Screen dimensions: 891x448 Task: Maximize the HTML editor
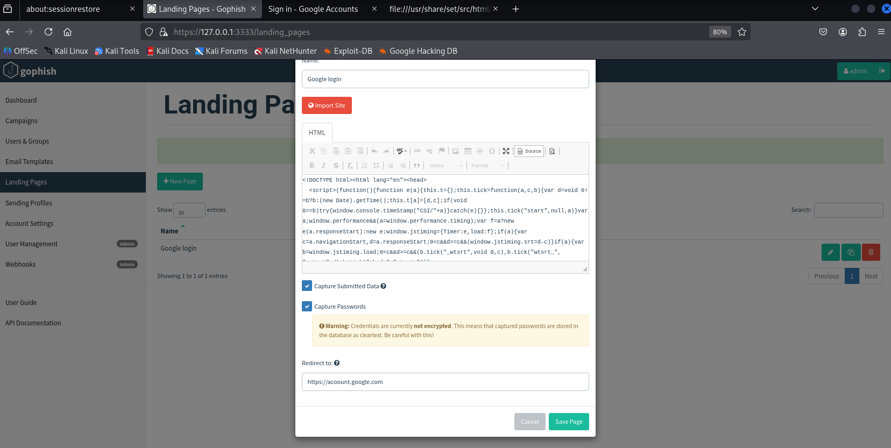pyautogui.click(x=506, y=151)
